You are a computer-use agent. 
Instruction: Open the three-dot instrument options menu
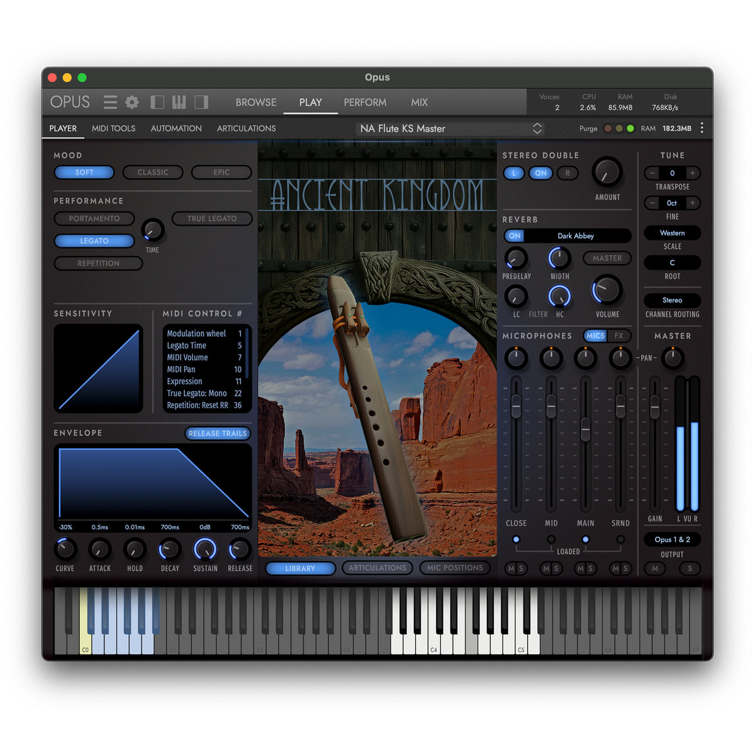[x=702, y=128]
